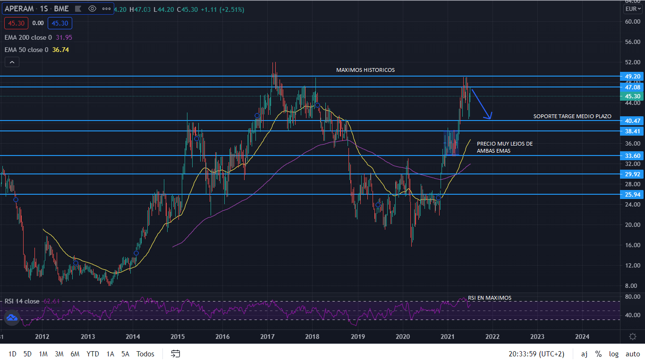This screenshot has height=363, width=645.
Task: Select the 'aj' adjusted data icon
Action: 584,354
